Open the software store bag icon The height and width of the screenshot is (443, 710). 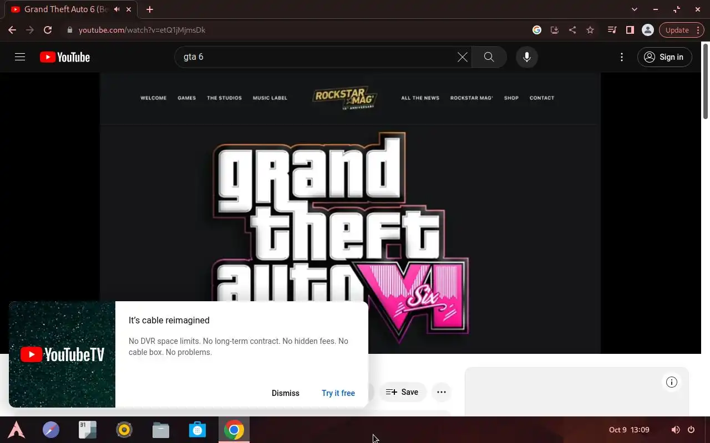point(197,430)
